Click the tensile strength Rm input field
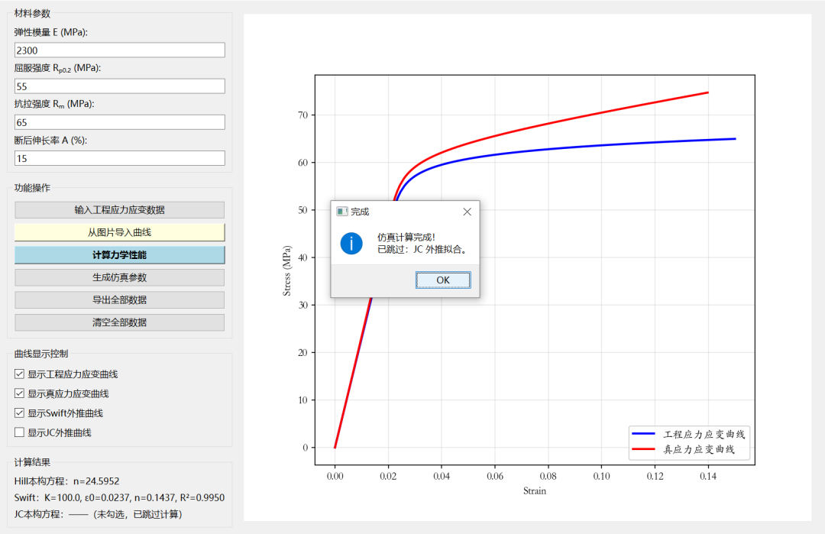 pyautogui.click(x=120, y=122)
